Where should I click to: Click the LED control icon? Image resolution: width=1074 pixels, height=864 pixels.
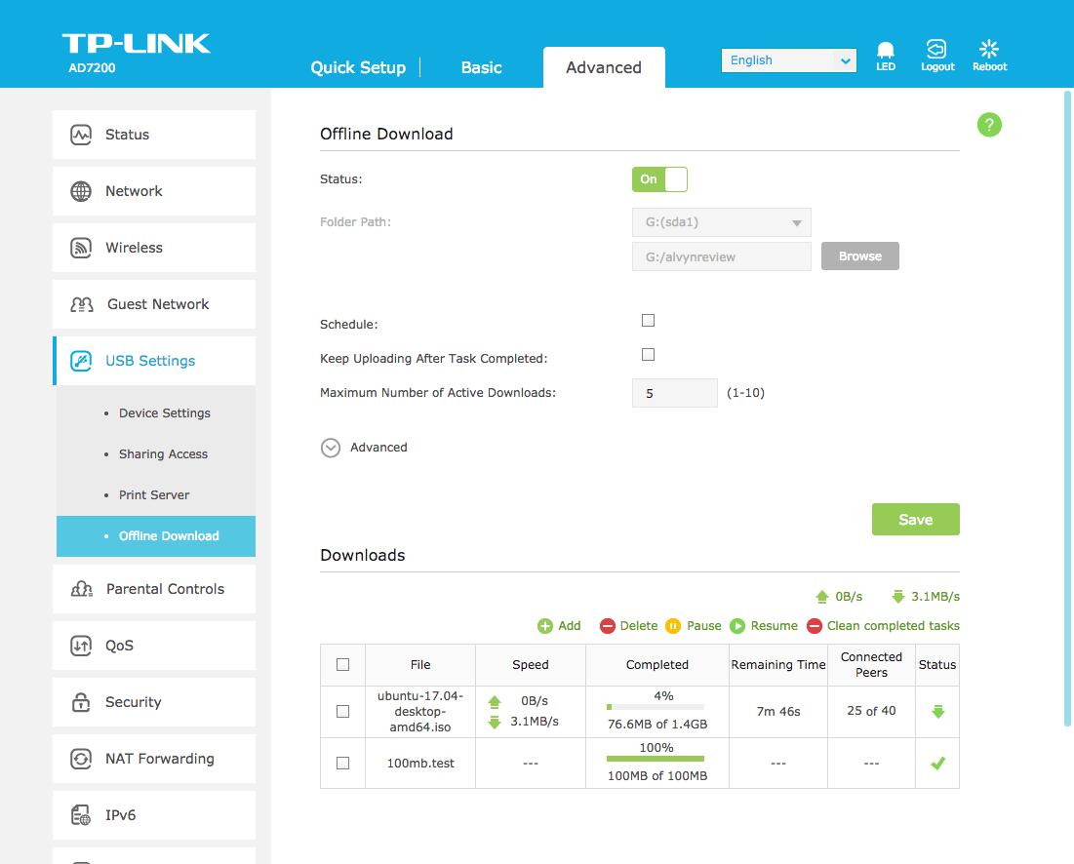[x=885, y=51]
